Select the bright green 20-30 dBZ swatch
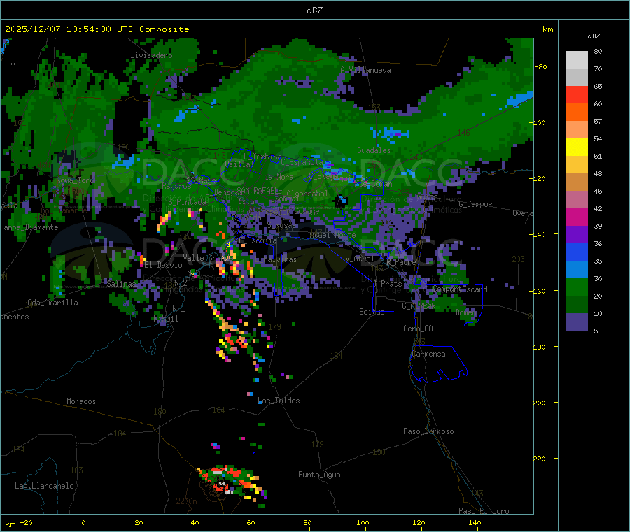Image resolution: width=630 pixels, height=532 pixels. coord(577,287)
